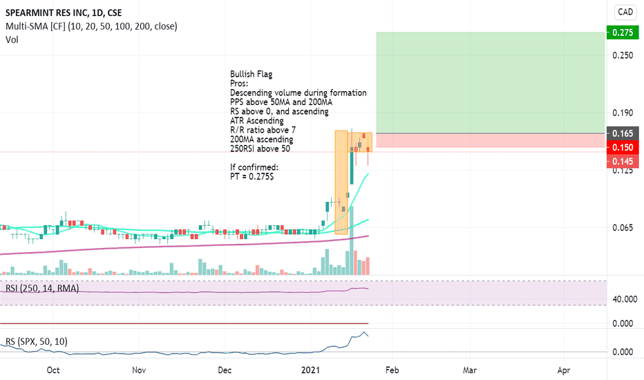This screenshot has height=380, width=644.
Task: Click the RS (SPX, 50, 10) legend
Action: pos(36,341)
